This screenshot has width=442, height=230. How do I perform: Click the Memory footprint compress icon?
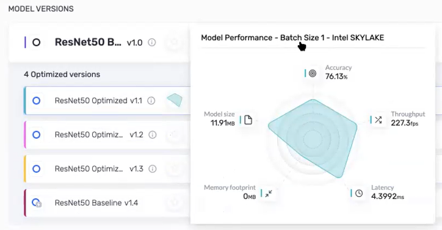click(x=269, y=193)
